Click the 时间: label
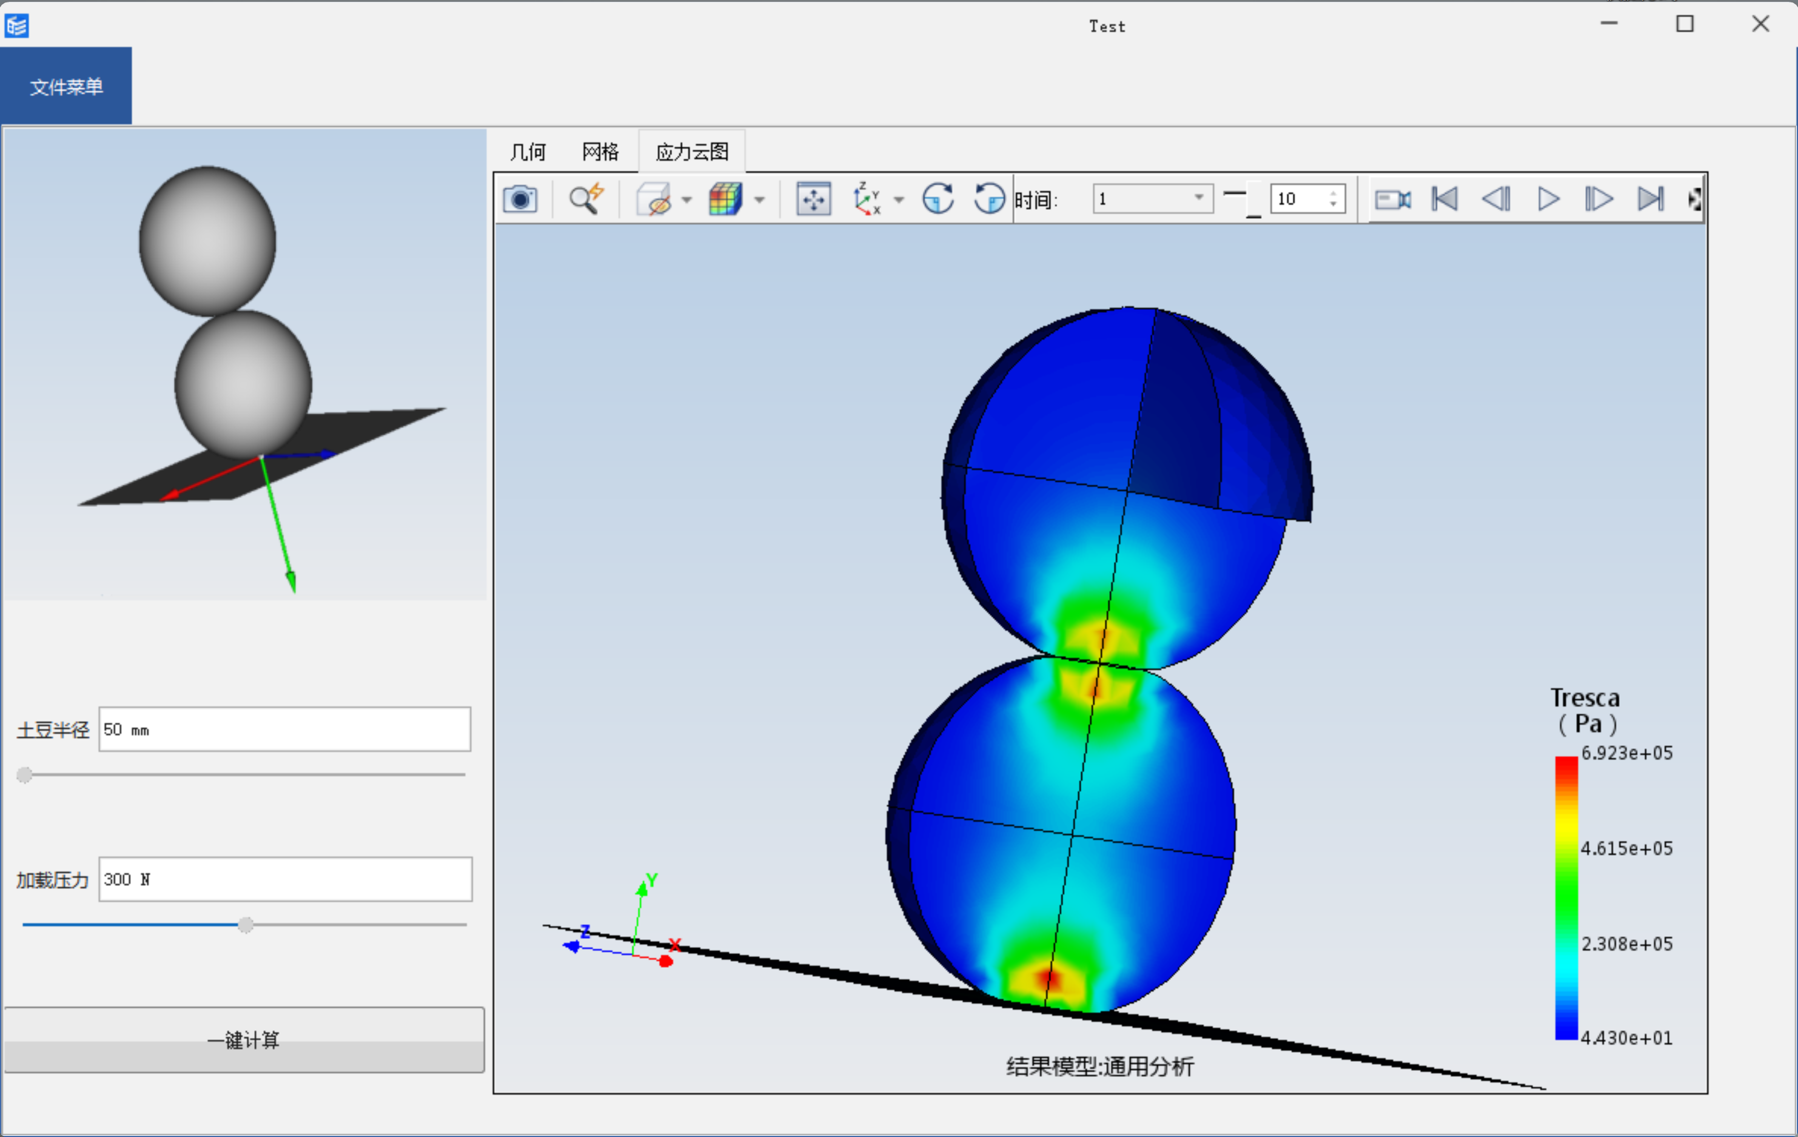 tap(1036, 200)
